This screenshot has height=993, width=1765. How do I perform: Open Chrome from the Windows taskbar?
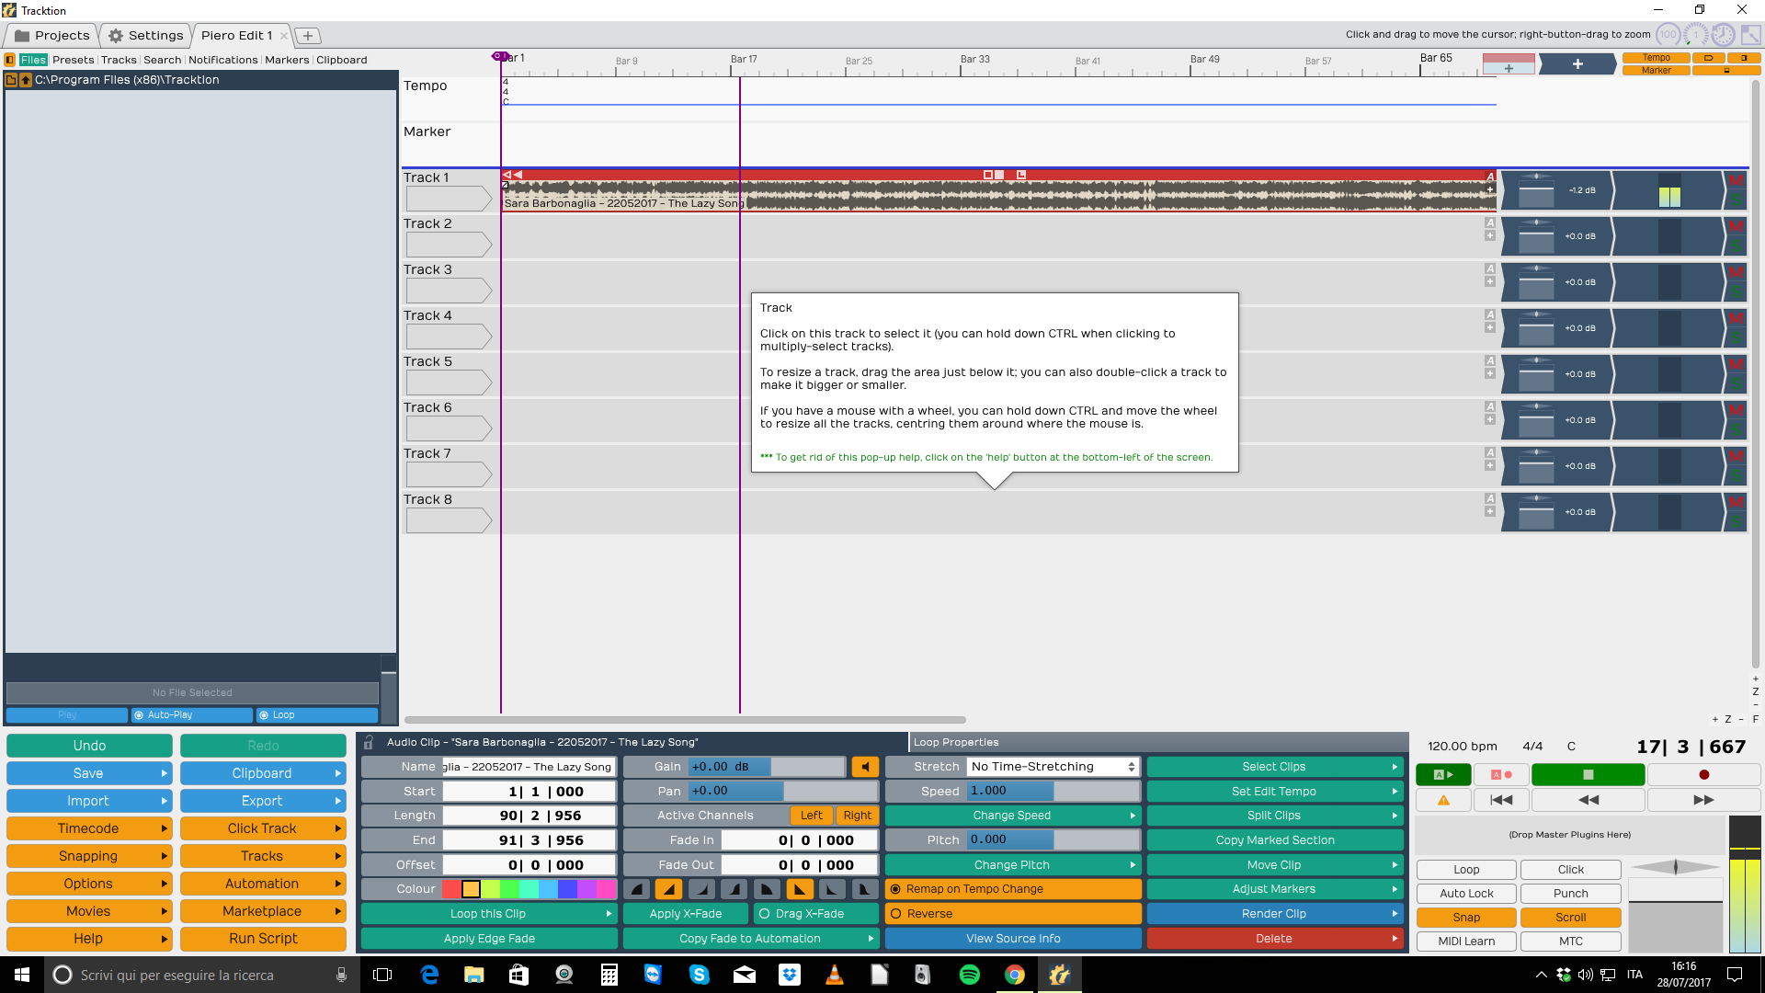coord(1015,975)
